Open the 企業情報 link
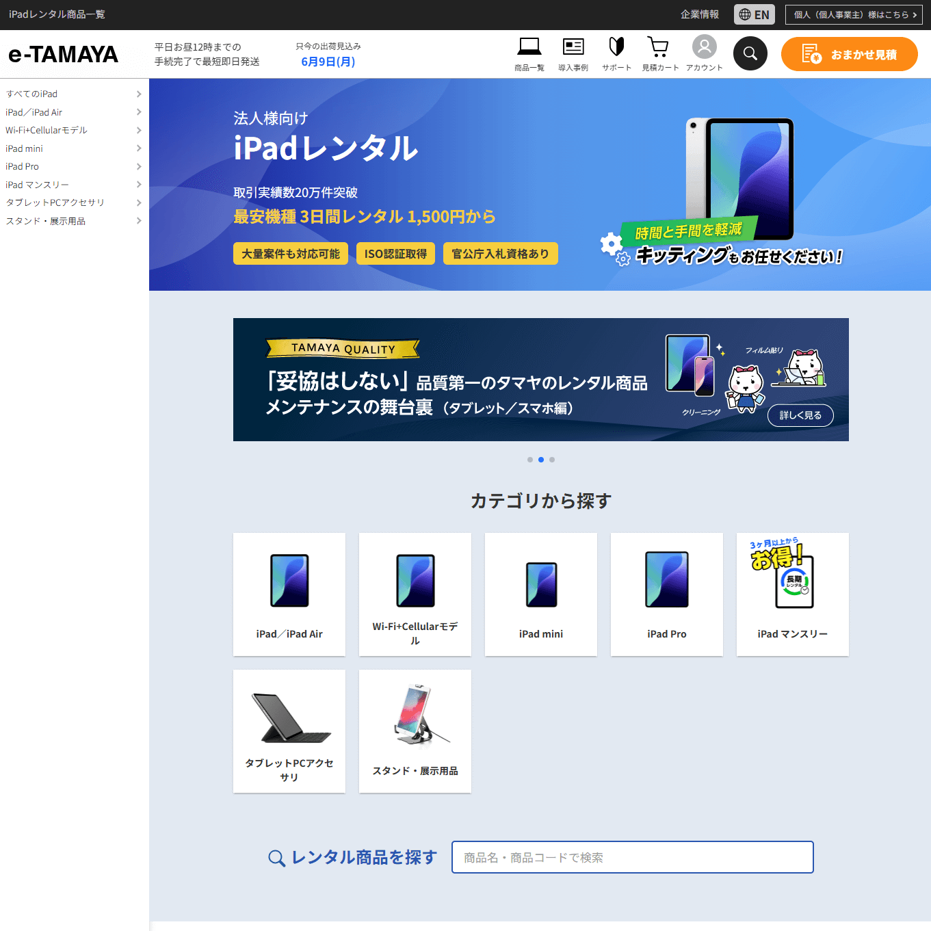The image size is (931, 931). coord(700,14)
